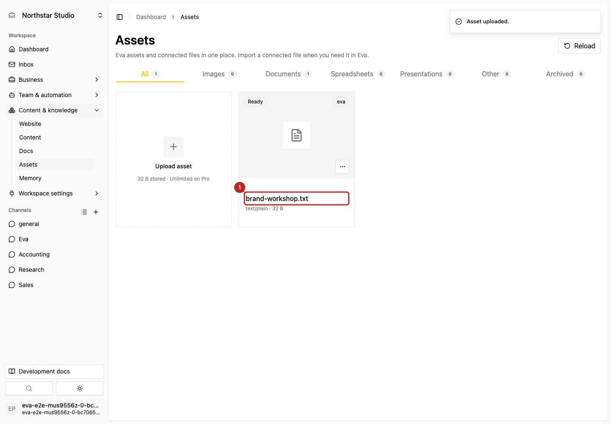Open Website under Content & knowledge
This screenshot has height=424, width=611.
point(54,124)
